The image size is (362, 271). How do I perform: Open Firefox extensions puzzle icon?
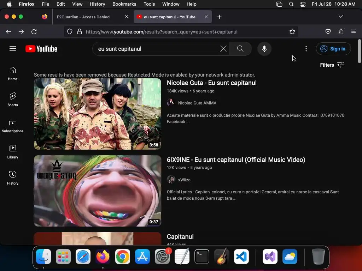point(341,31)
